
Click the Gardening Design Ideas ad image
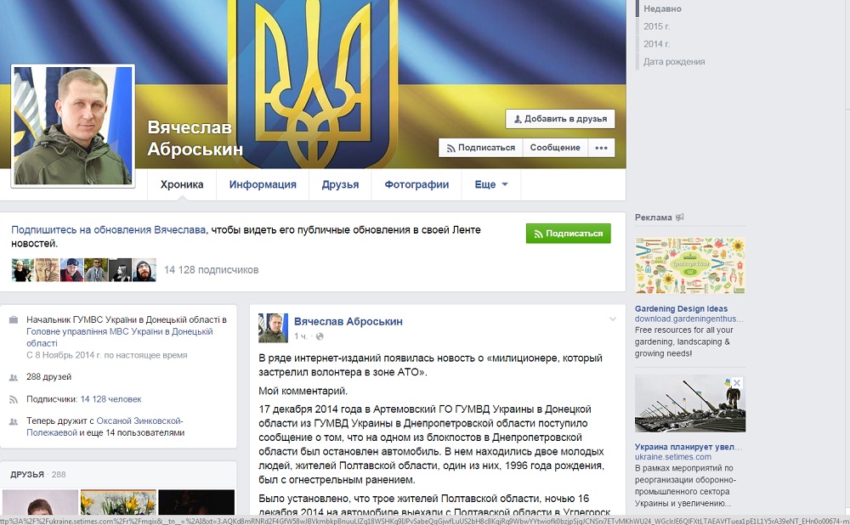tap(690, 266)
